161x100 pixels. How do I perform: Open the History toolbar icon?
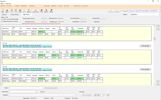tap(46, 11)
